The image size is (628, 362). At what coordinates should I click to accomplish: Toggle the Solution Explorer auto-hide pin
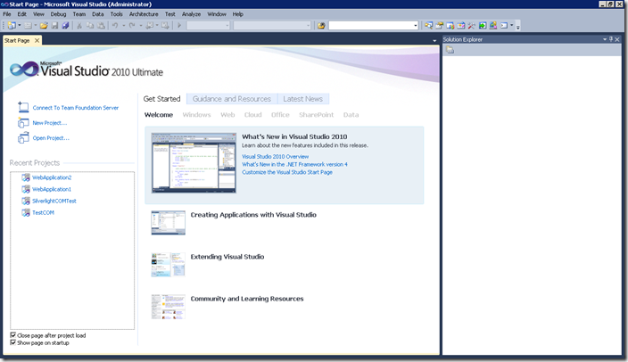click(x=611, y=39)
